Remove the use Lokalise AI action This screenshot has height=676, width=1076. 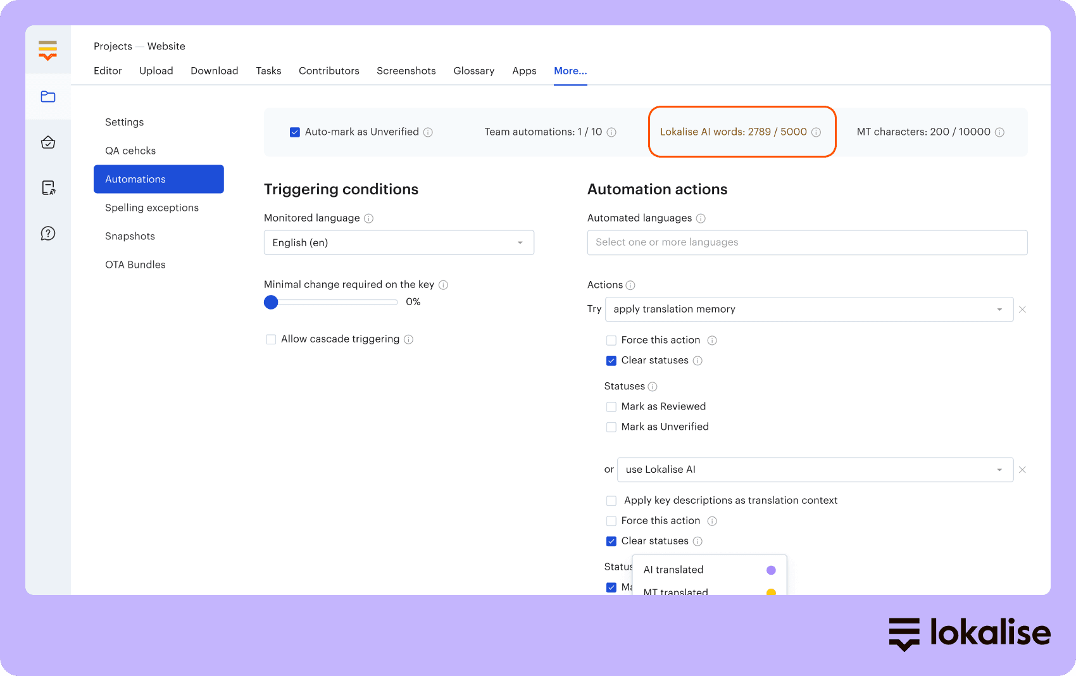tap(1022, 470)
